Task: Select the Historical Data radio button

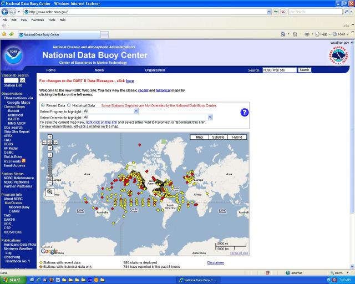Action: [69, 105]
